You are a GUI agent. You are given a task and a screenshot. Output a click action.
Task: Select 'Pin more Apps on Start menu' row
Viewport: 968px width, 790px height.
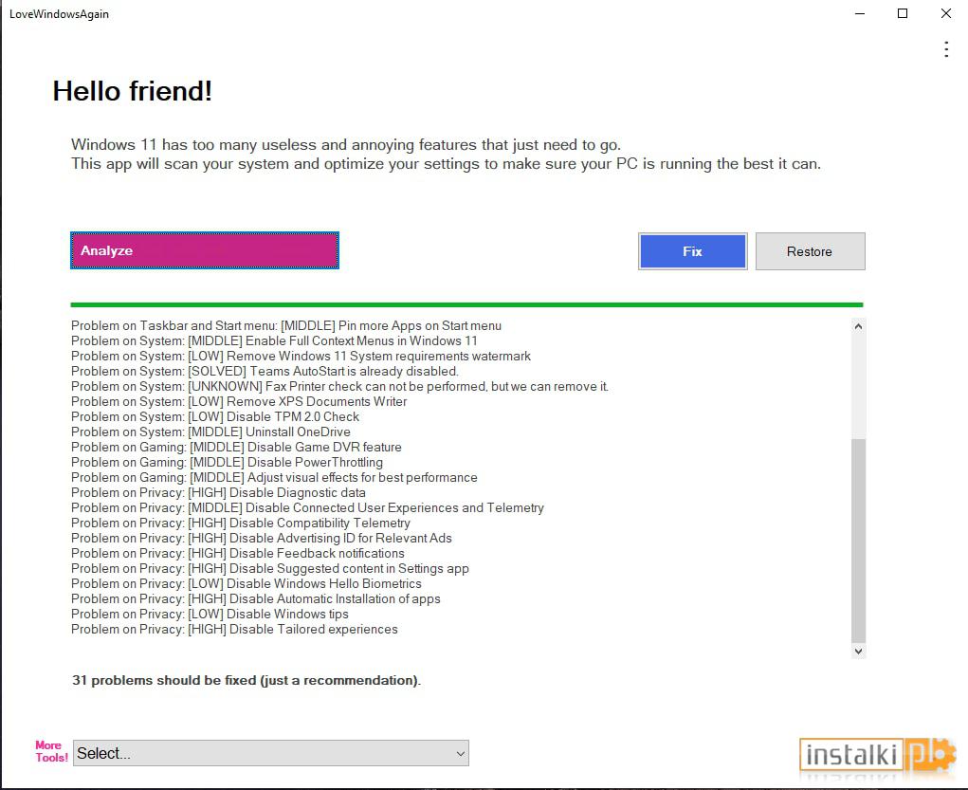(285, 325)
